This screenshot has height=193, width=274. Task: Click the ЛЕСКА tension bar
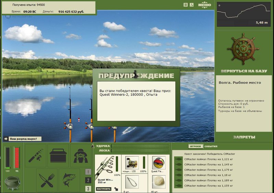(140, 151)
